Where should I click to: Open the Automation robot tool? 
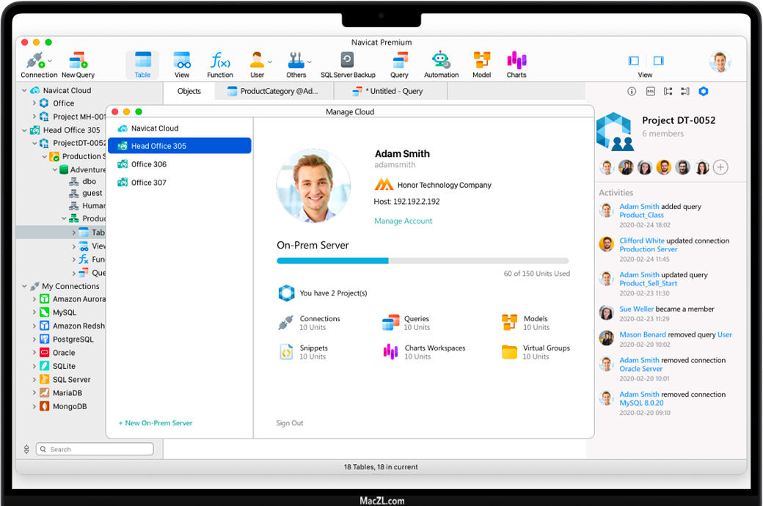[x=441, y=62]
